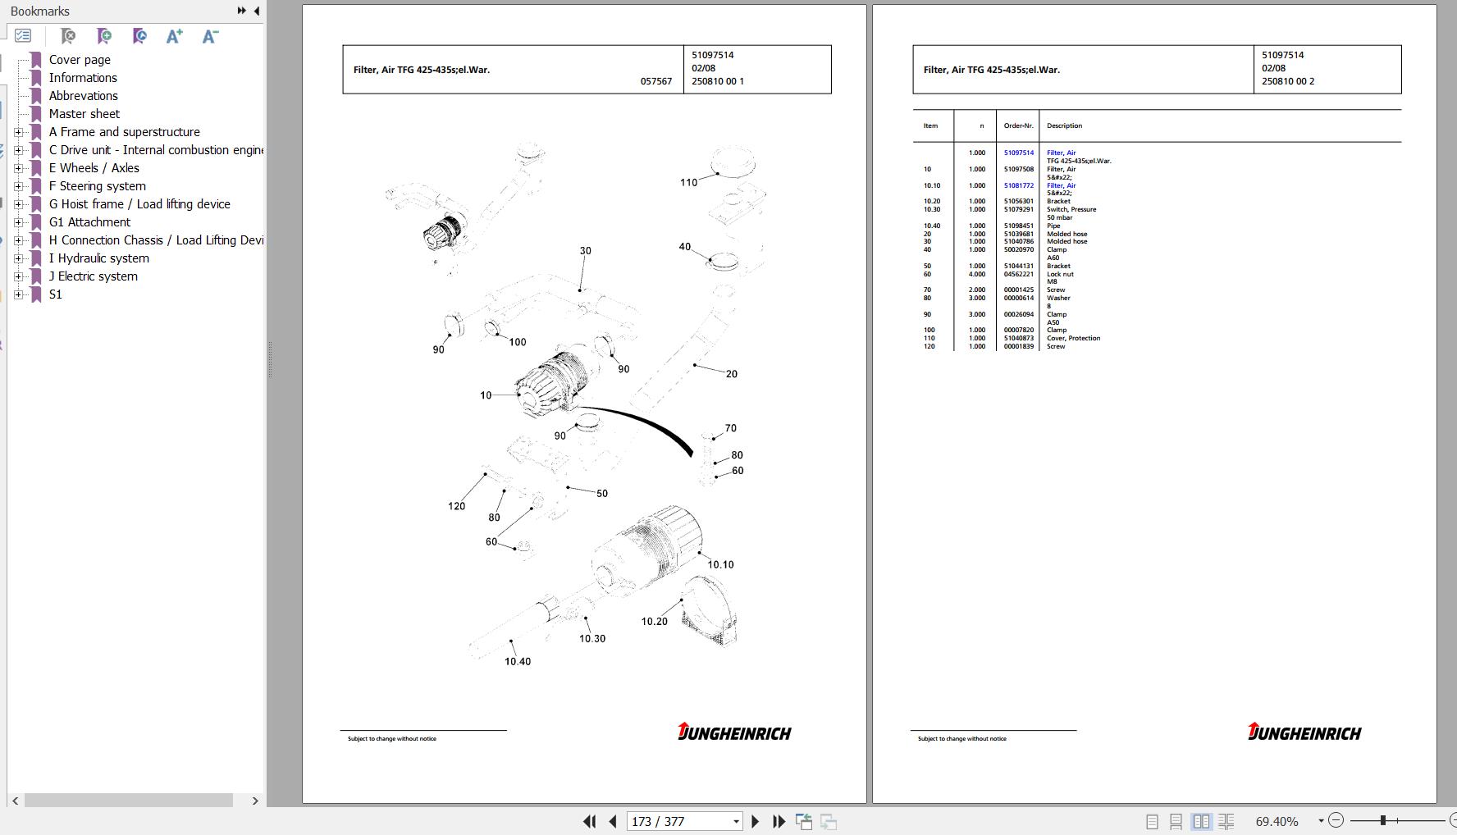The height and width of the screenshot is (835, 1457).
Task: Click the add new bookmark icon
Action: click(x=104, y=36)
